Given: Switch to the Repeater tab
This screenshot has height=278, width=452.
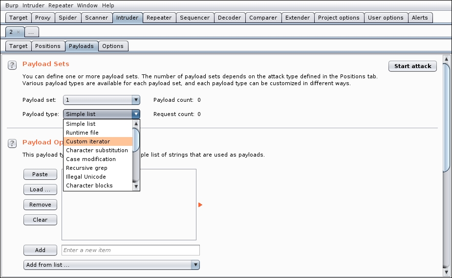Looking at the screenshot, I should 159,18.
